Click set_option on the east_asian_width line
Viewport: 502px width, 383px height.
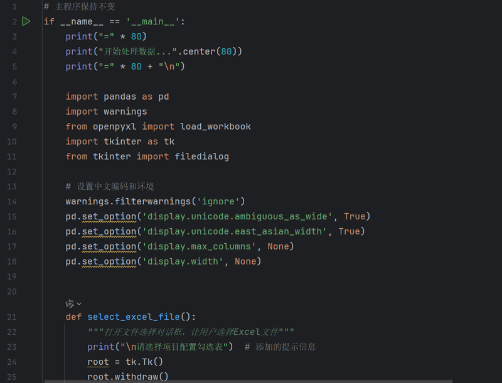(109, 231)
